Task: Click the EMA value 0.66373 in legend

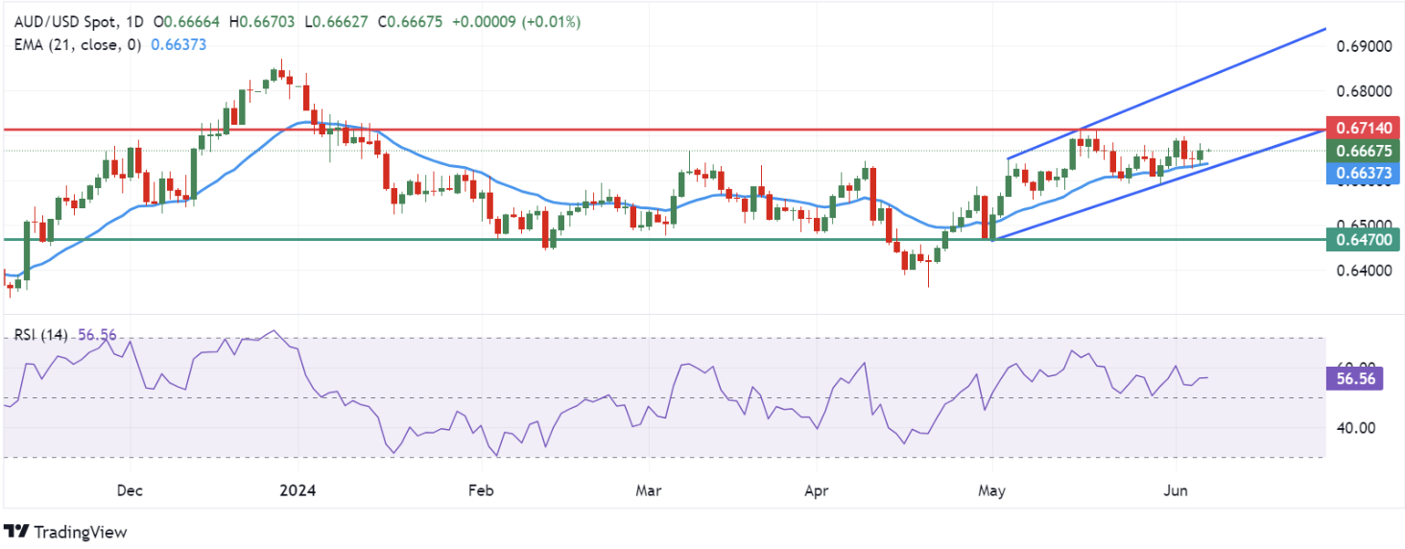Action: coord(179,44)
